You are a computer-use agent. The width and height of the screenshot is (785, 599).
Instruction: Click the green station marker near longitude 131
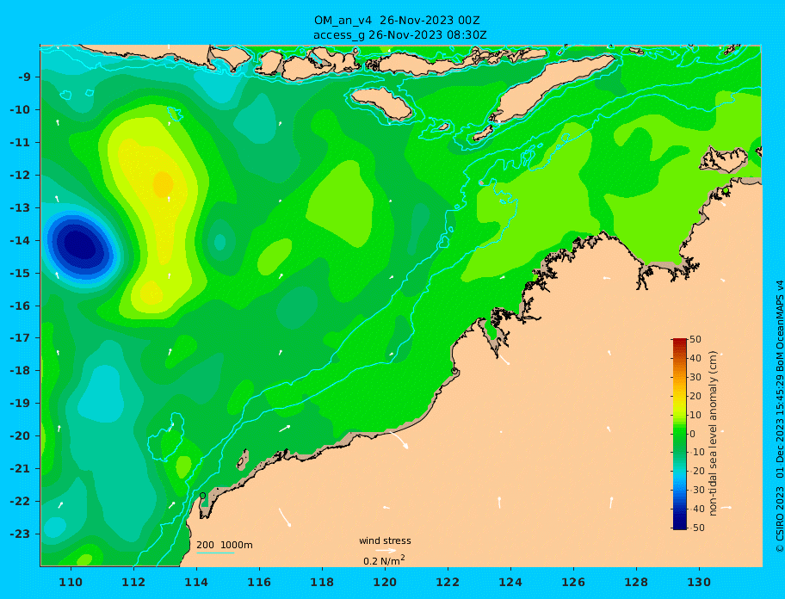click(726, 191)
